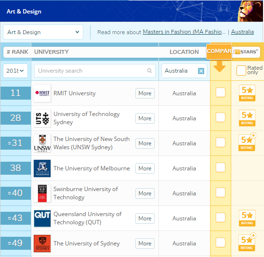Open UNSW 5 star plus rating badge
The image size is (264, 257).
pos(247,142)
